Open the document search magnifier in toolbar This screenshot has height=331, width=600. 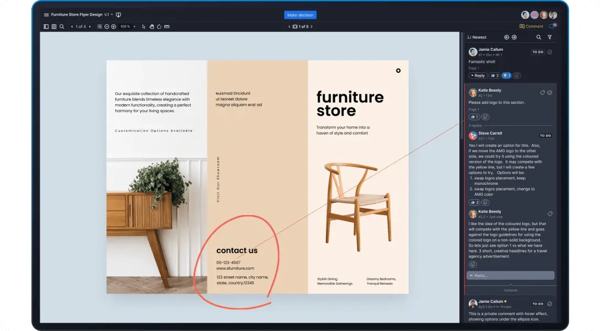[x=62, y=26]
